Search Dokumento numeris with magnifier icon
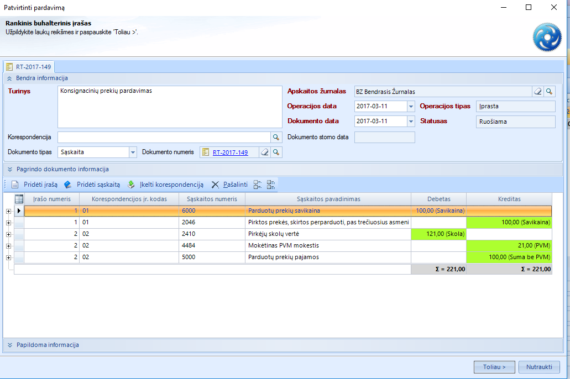Viewport: 570px width, 379px height. (x=276, y=152)
